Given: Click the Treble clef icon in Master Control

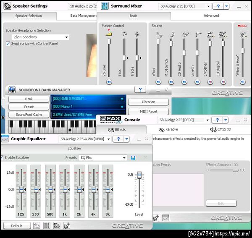Looking at the screenshot, I should (137, 34).
